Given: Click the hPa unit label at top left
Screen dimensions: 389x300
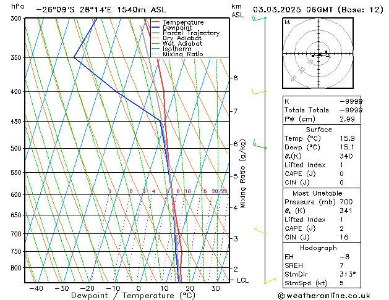Looking at the screenshot, I should point(17,6).
